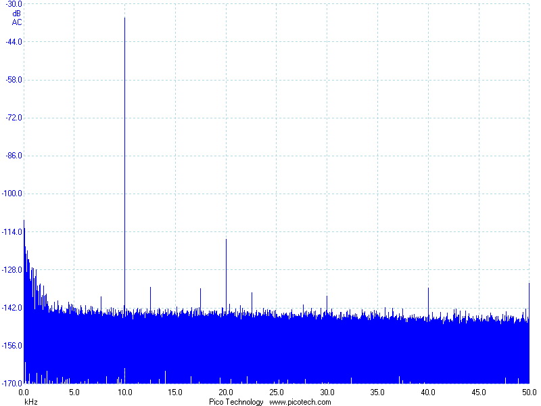Click the 10.0 frequency axis label
Screen dimensions: 541x406
[x=125, y=392]
